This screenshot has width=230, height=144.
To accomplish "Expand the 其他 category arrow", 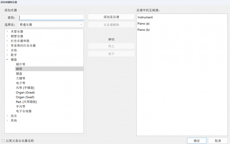I will point(7,120).
